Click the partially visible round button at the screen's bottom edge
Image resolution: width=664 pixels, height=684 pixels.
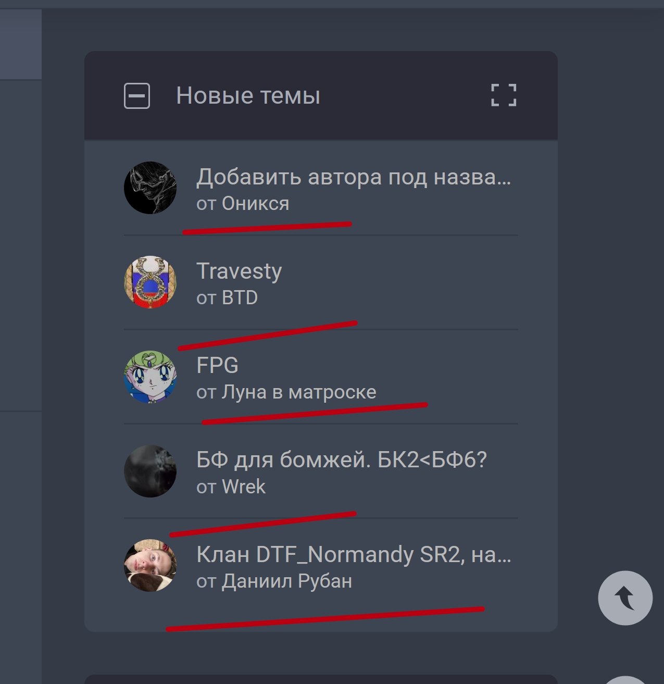click(x=625, y=680)
